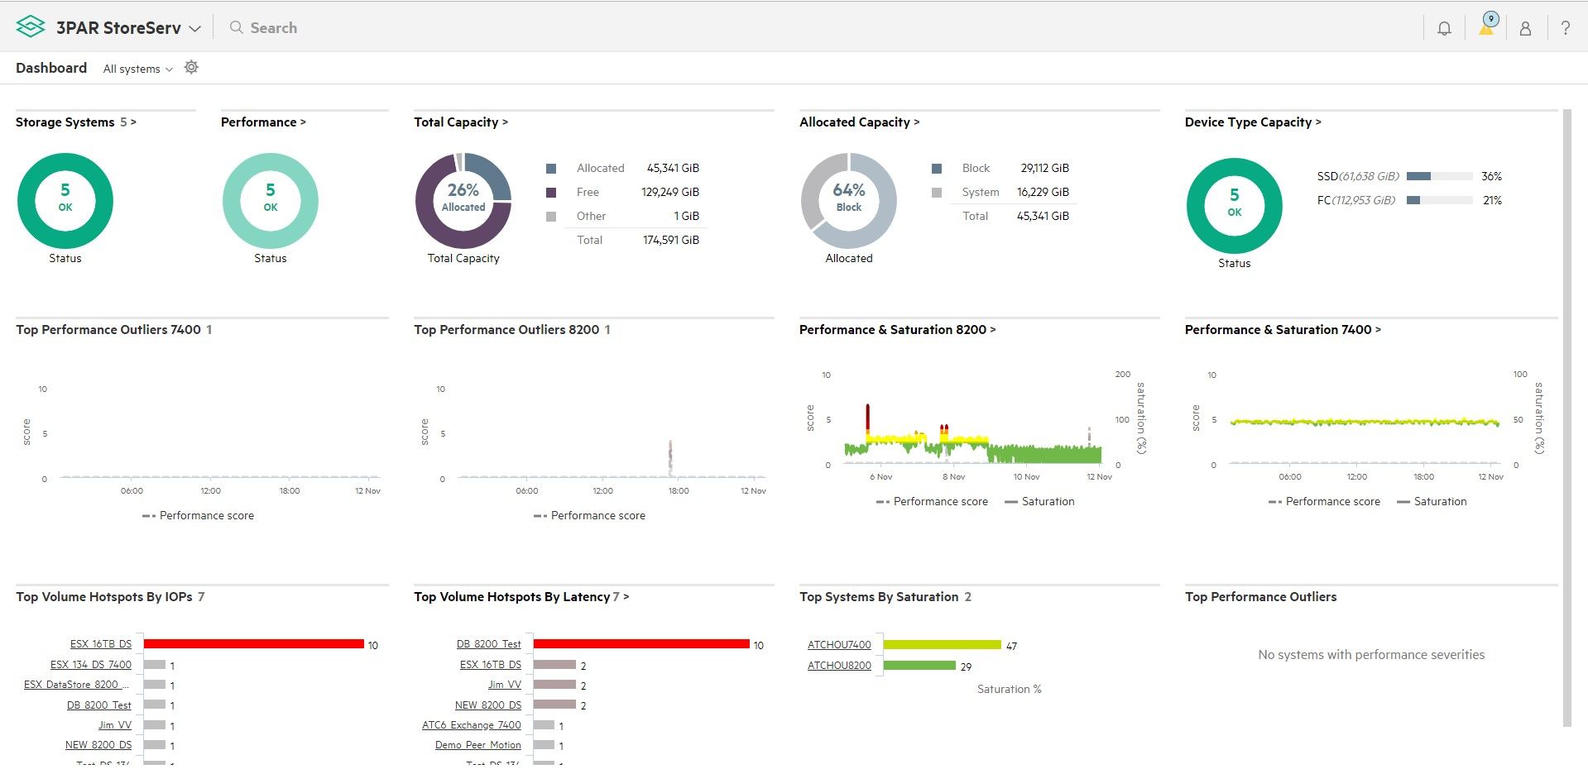Toggle Performance score legend in Saturation 8200 chart
This screenshot has width=1588, height=774.
point(932,501)
